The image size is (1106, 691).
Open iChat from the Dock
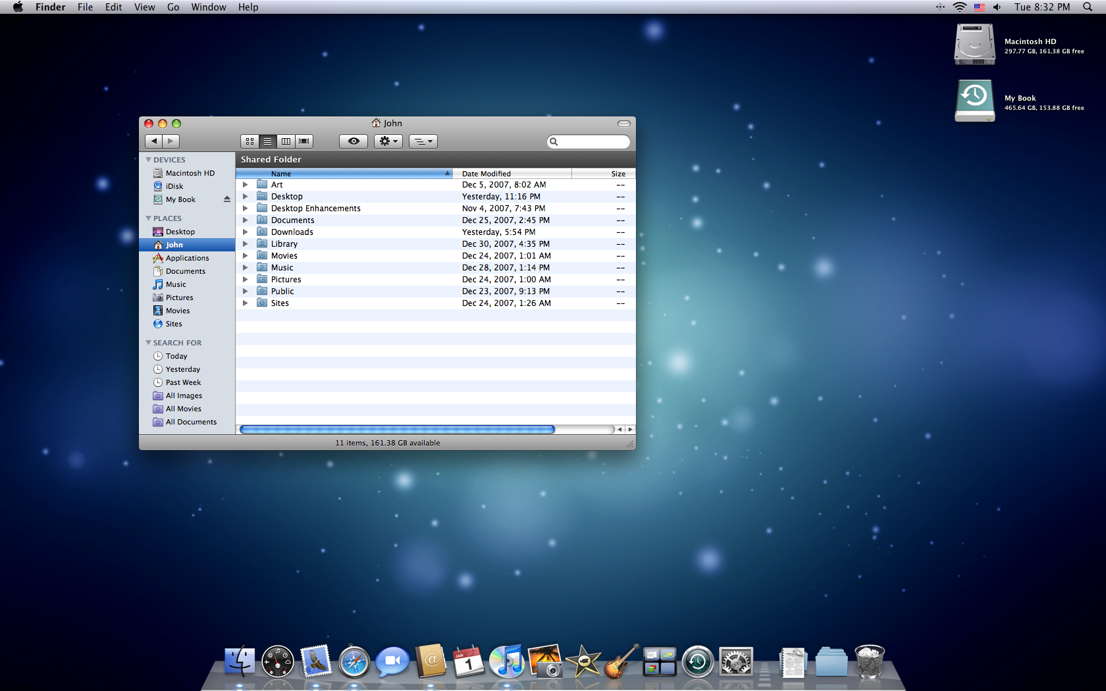(392, 661)
